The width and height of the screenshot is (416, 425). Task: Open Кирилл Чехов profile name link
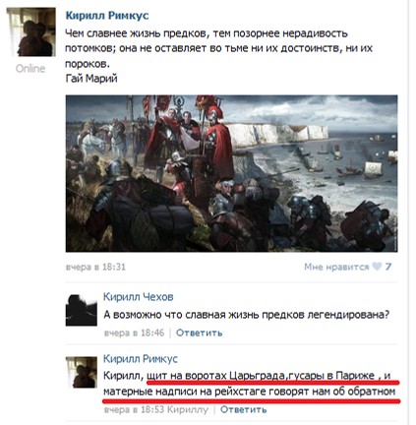click(139, 297)
